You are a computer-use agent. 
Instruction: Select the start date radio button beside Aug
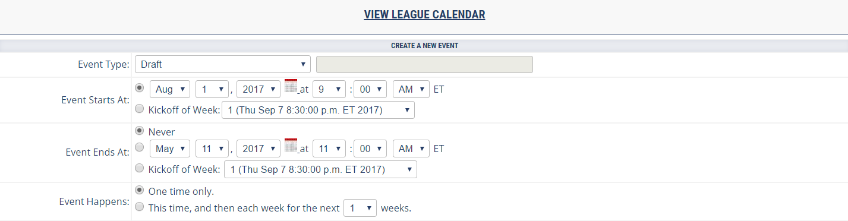tap(140, 88)
